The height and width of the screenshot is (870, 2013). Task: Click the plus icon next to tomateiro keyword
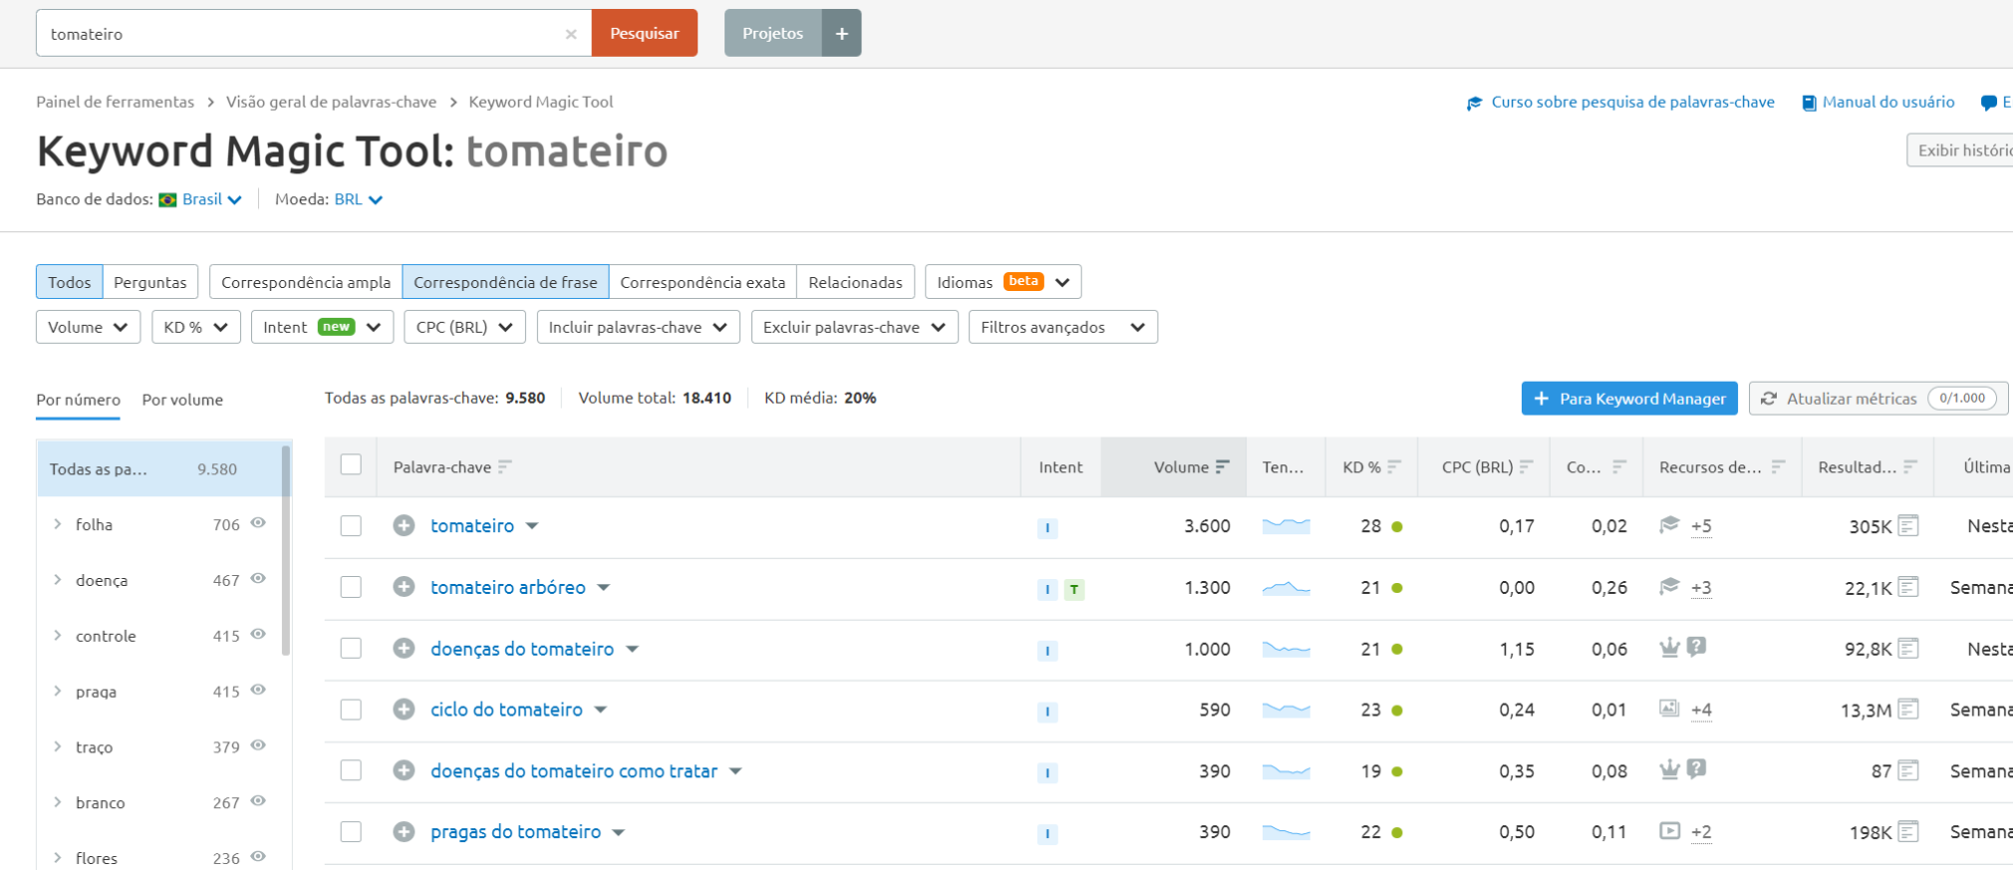click(x=404, y=525)
